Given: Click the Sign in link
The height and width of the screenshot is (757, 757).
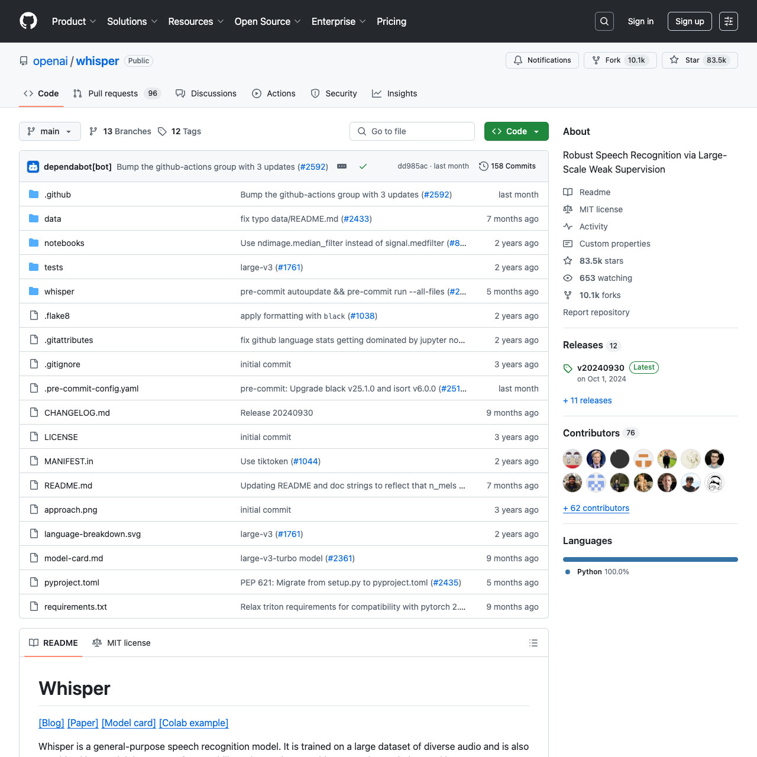Looking at the screenshot, I should coord(640,21).
